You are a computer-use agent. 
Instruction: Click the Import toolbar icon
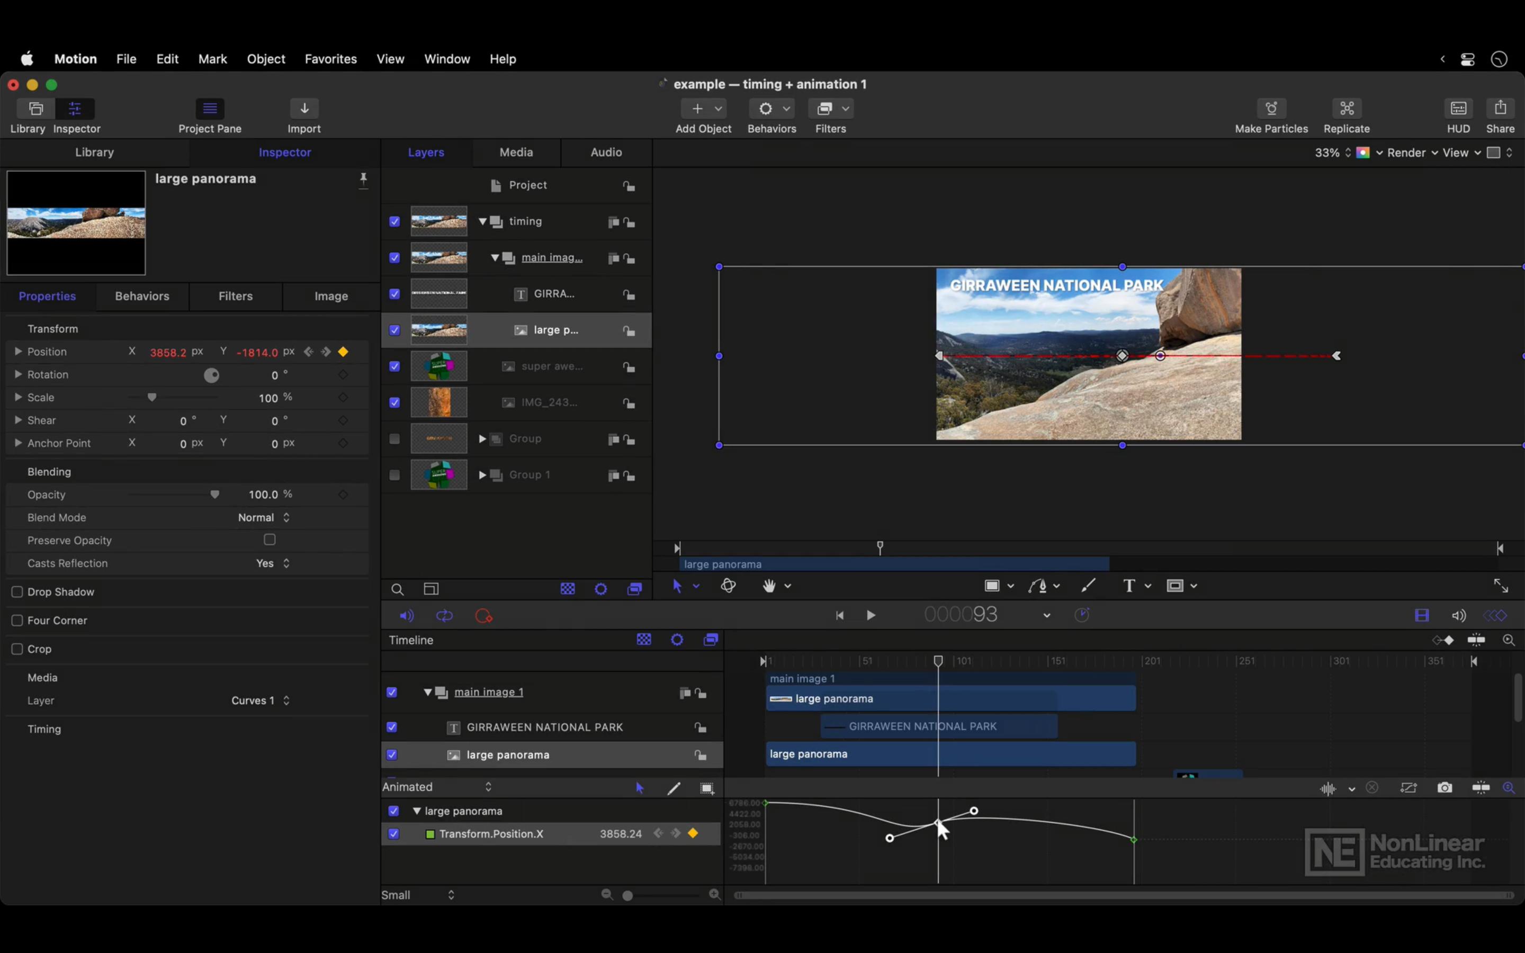tap(304, 109)
